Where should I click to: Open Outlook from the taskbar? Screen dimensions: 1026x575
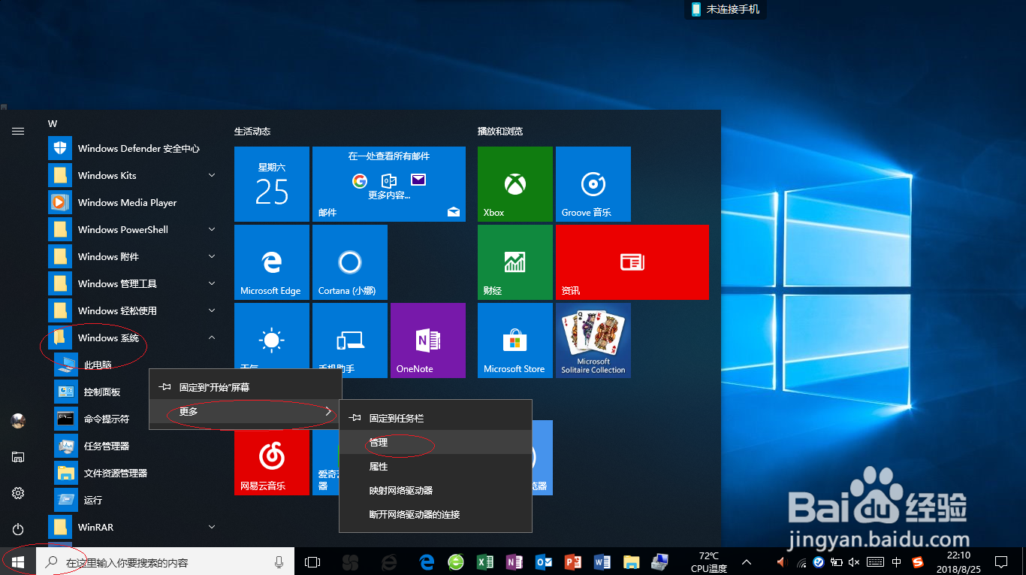[544, 561]
